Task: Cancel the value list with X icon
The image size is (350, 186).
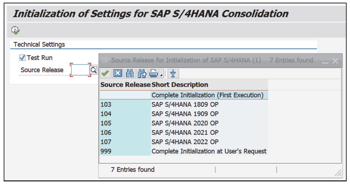Action: (x=118, y=74)
